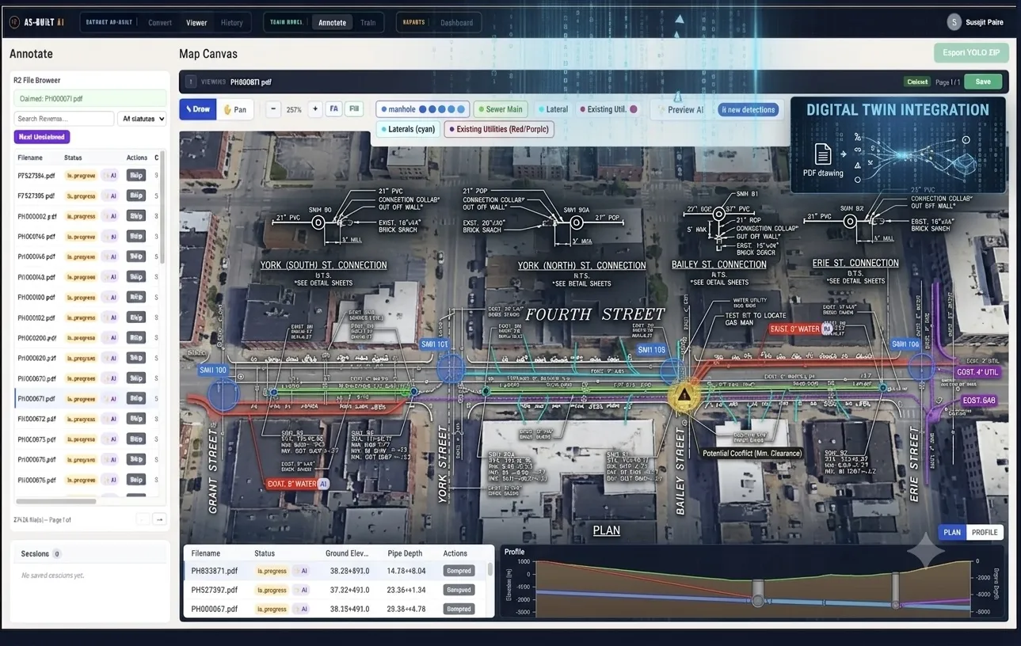Select the Draw tool

coord(197,109)
